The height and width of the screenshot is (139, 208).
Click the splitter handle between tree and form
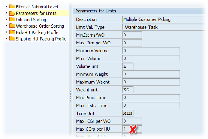click(x=70, y=96)
